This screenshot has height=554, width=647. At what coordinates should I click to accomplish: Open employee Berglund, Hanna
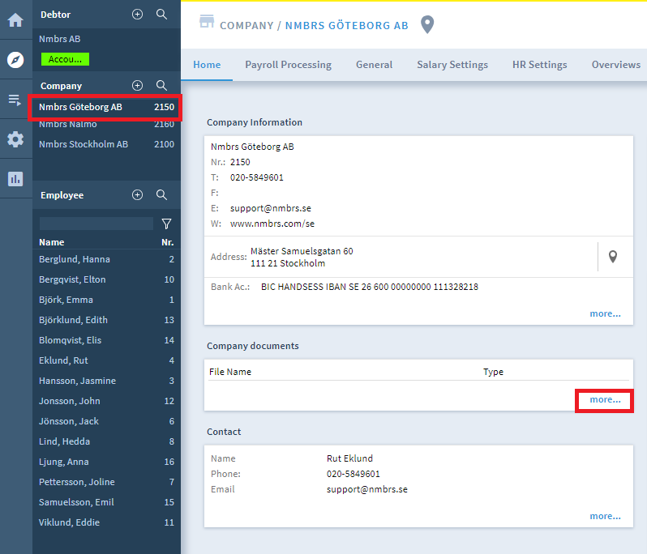106,259
